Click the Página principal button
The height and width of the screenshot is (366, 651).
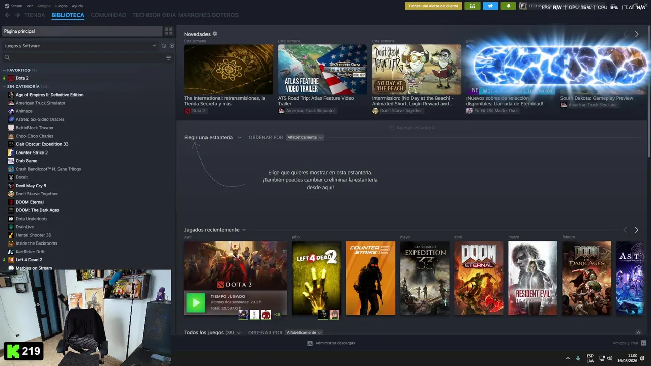[82, 31]
